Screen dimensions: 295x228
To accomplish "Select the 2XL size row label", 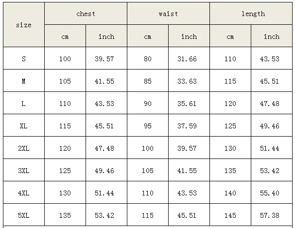I will (x=24, y=148).
